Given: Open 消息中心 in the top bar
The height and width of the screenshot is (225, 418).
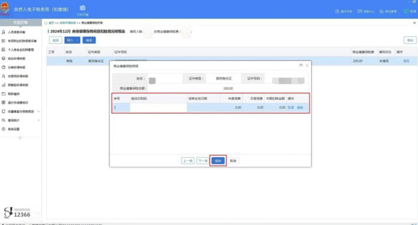Looking at the screenshot, I should tap(366, 12).
